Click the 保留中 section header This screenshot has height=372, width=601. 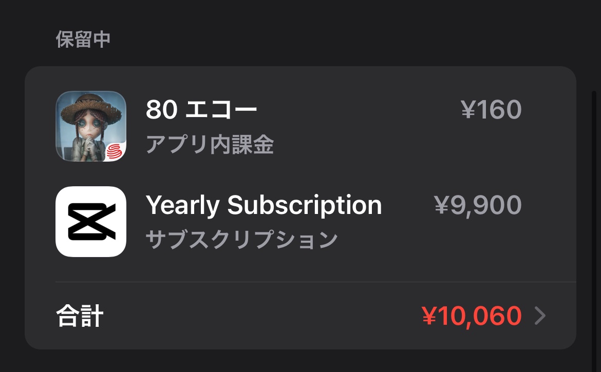[x=83, y=40]
